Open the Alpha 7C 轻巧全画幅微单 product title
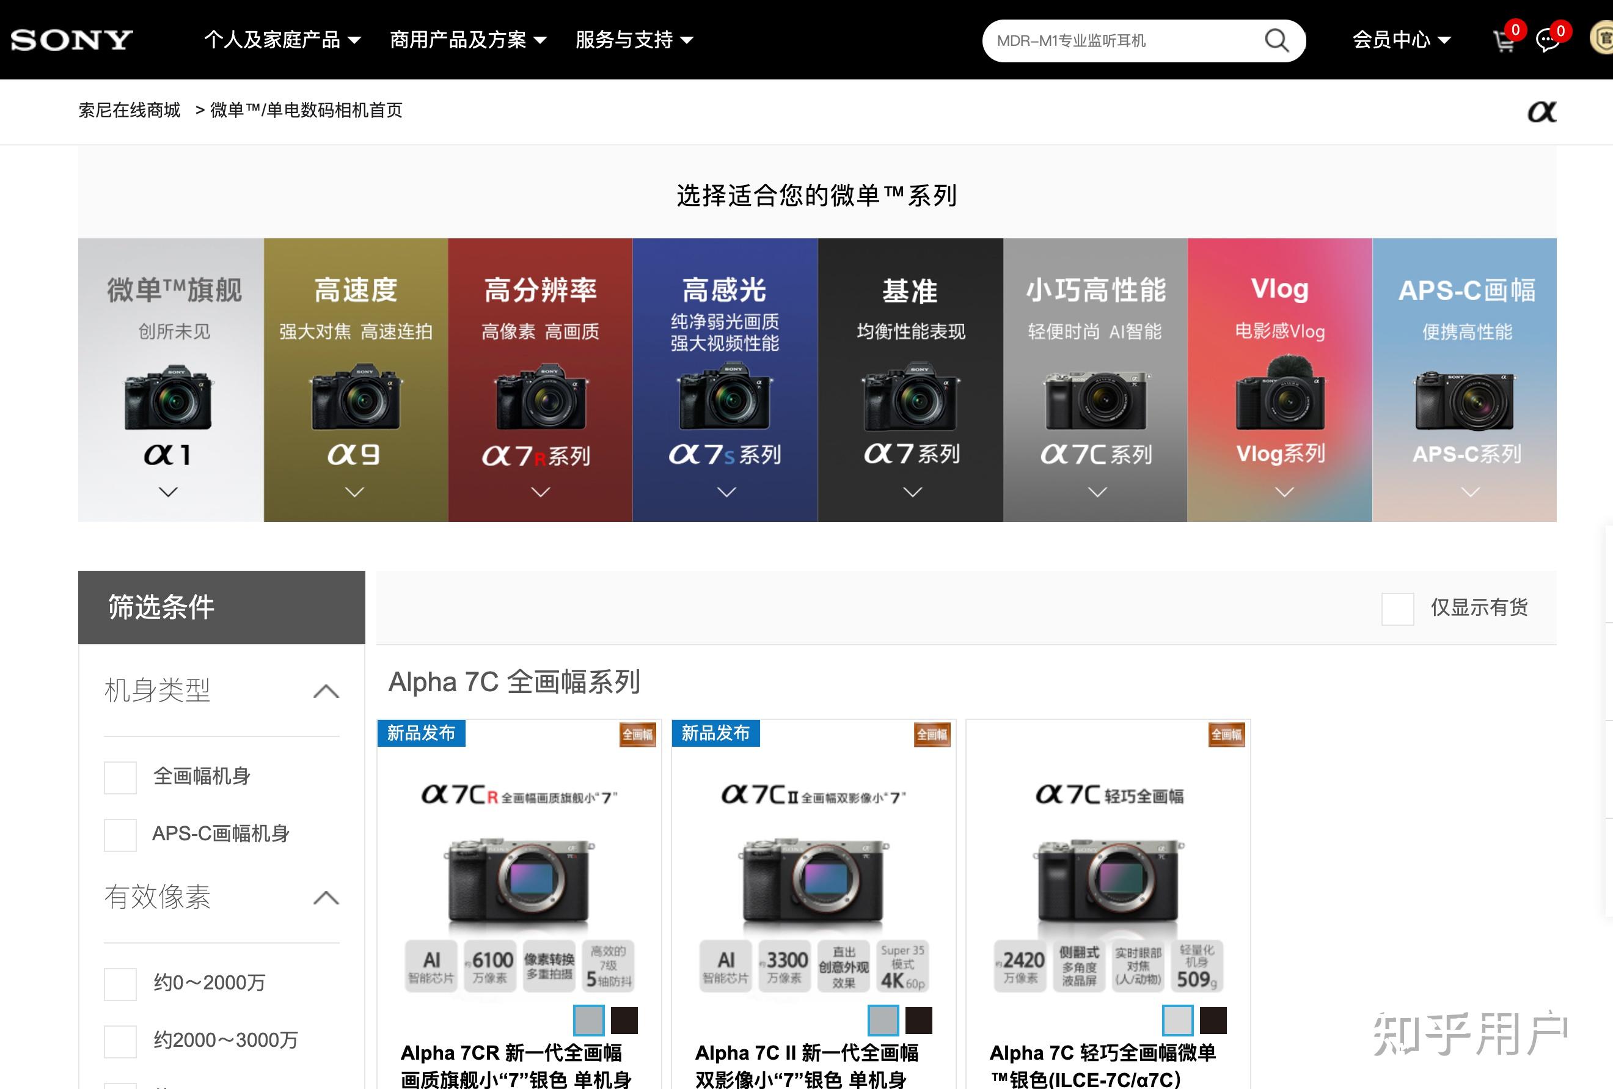Image resolution: width=1613 pixels, height=1089 pixels. (x=1103, y=1065)
